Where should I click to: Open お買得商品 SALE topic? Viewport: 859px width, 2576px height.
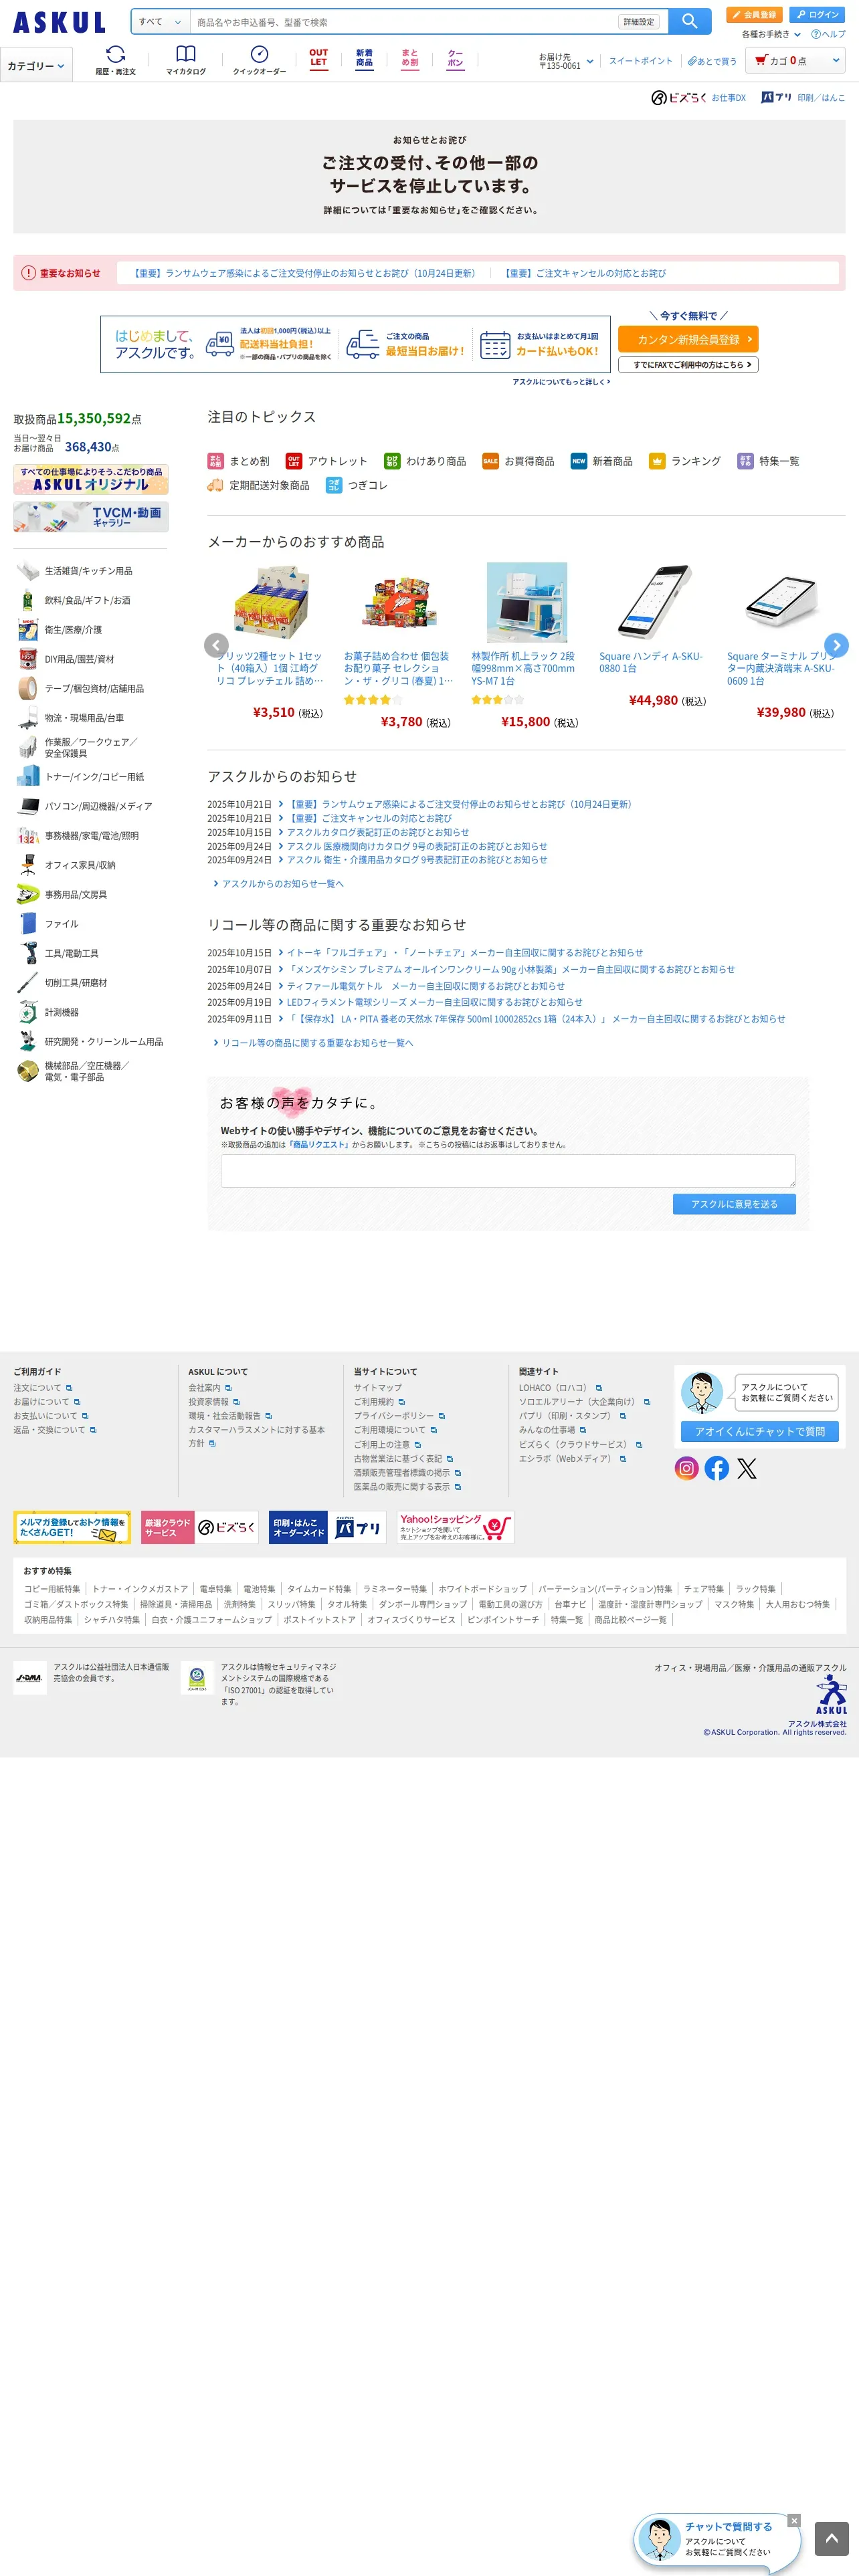[518, 461]
